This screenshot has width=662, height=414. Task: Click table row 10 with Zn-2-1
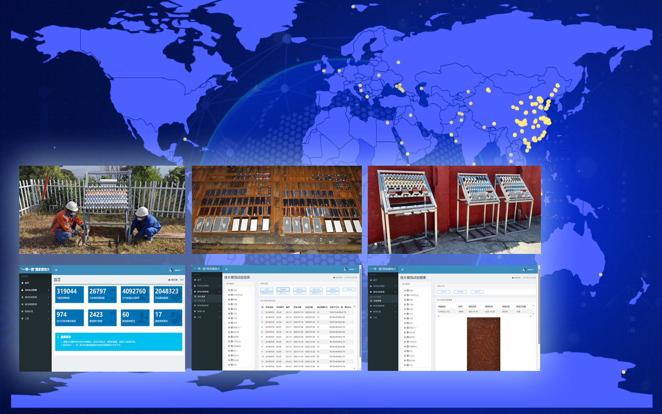(x=307, y=357)
